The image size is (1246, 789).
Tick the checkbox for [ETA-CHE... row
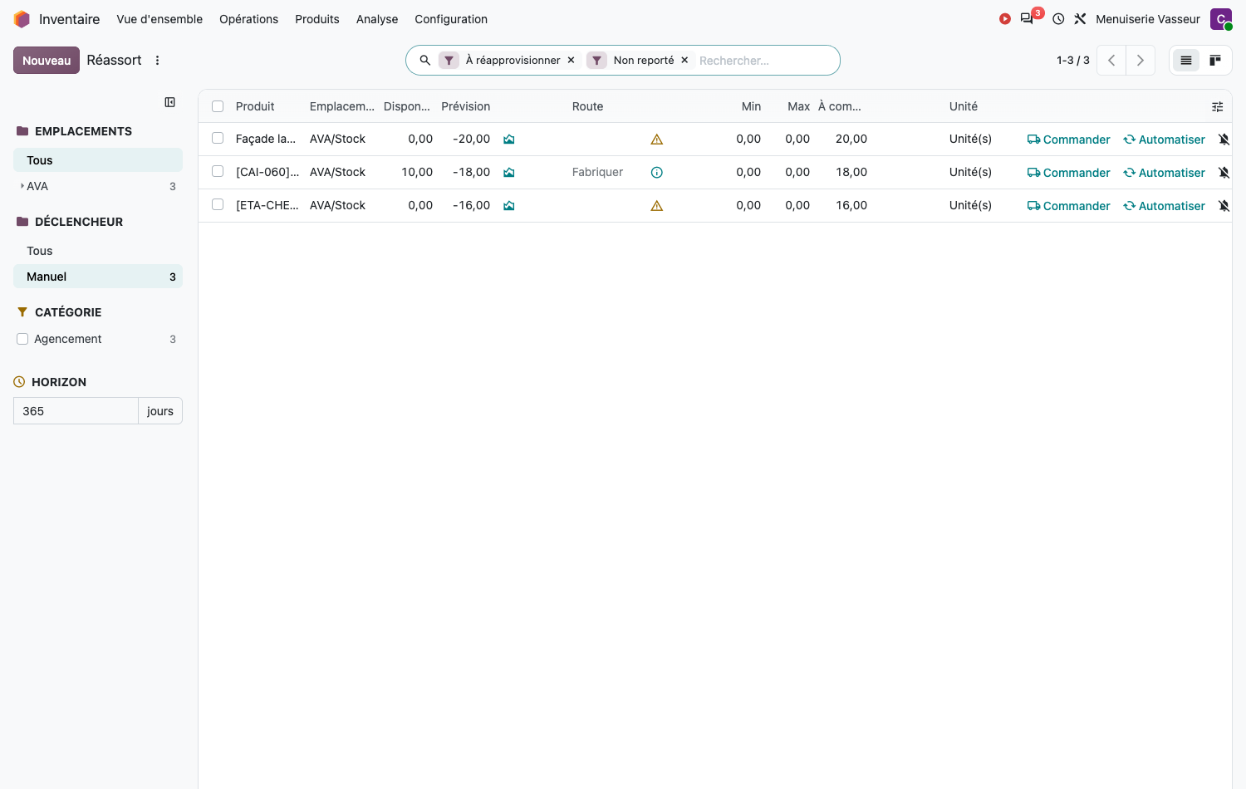218,205
